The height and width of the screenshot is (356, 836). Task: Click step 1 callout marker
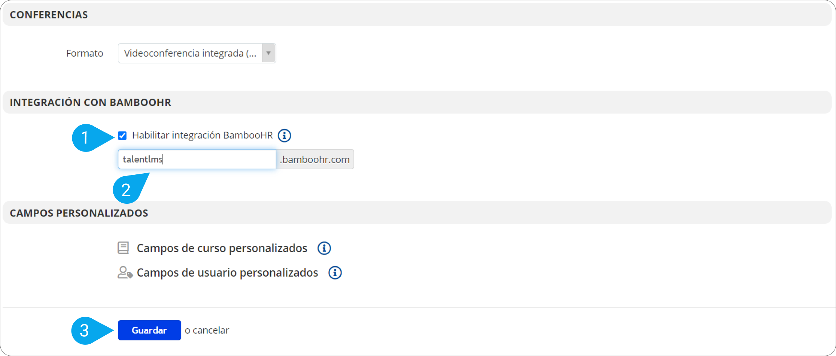pyautogui.click(x=86, y=138)
